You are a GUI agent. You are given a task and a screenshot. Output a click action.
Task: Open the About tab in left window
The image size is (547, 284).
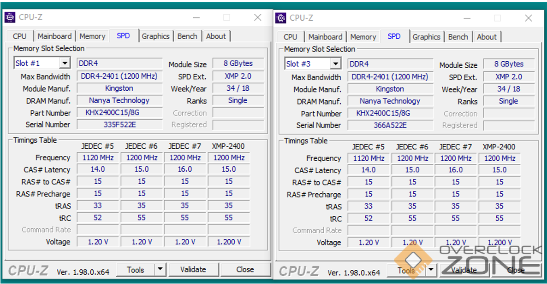pyautogui.click(x=216, y=36)
